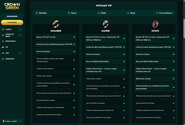Open the VIP link in sidebar
The height and width of the screenshot is (125, 185).
(x=7, y=47)
